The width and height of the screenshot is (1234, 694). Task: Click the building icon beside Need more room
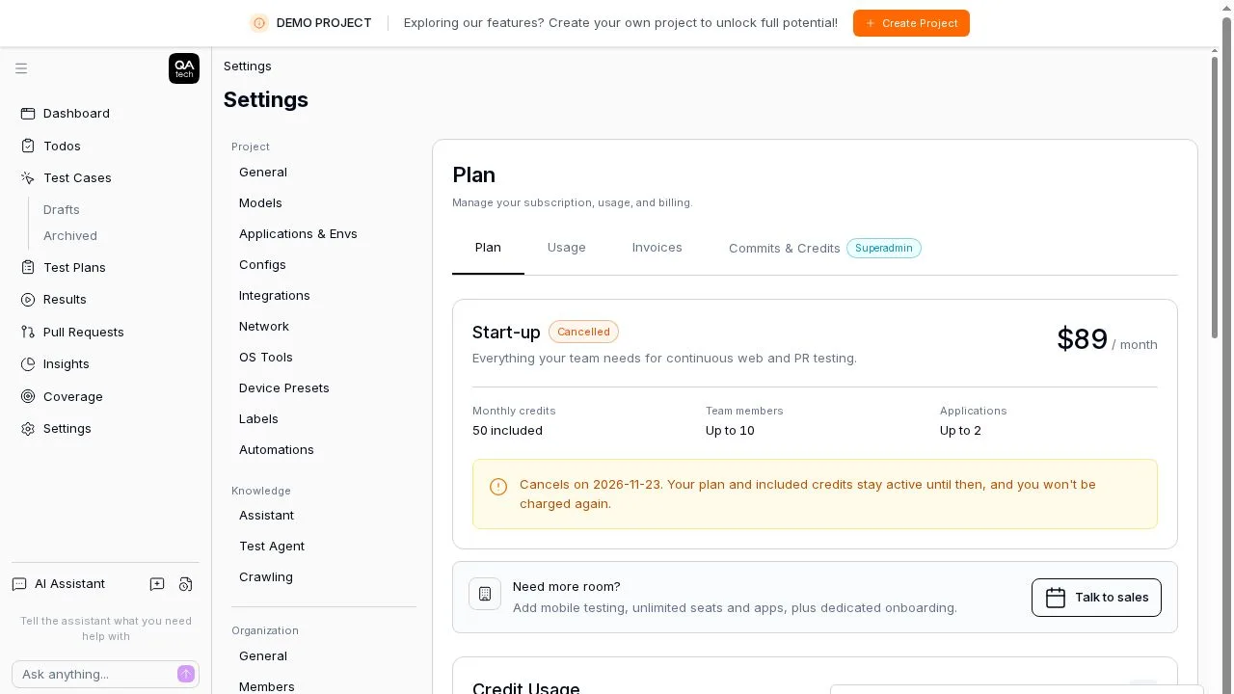[x=485, y=594]
